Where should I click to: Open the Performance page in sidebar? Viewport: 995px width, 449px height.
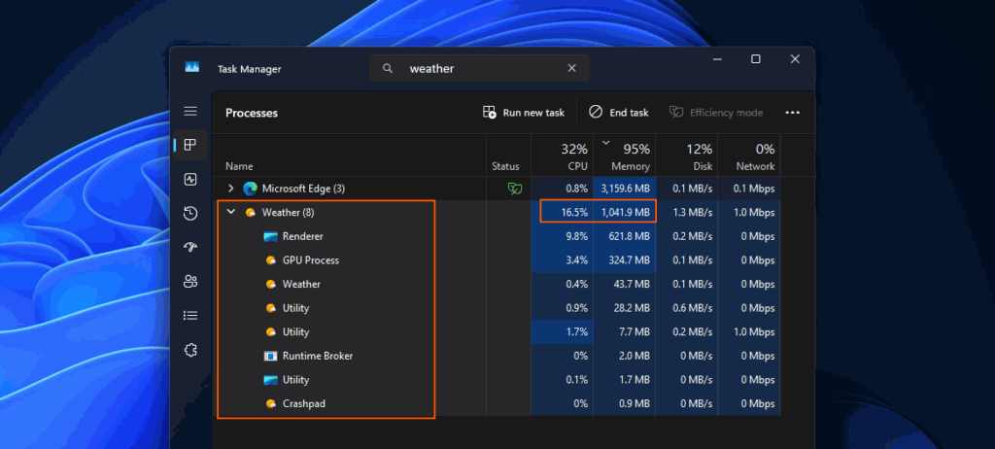pyautogui.click(x=190, y=180)
